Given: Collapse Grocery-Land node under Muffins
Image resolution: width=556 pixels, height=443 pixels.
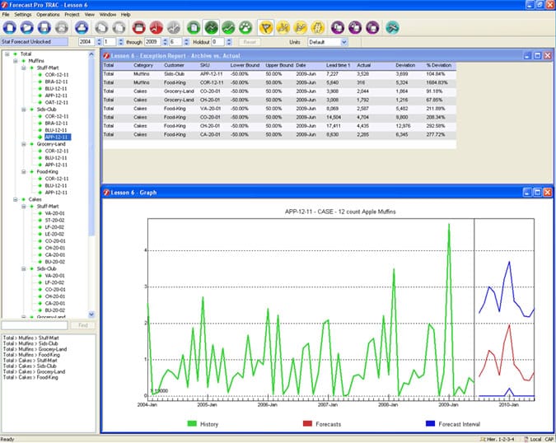Looking at the screenshot, I should pyautogui.click(x=23, y=144).
